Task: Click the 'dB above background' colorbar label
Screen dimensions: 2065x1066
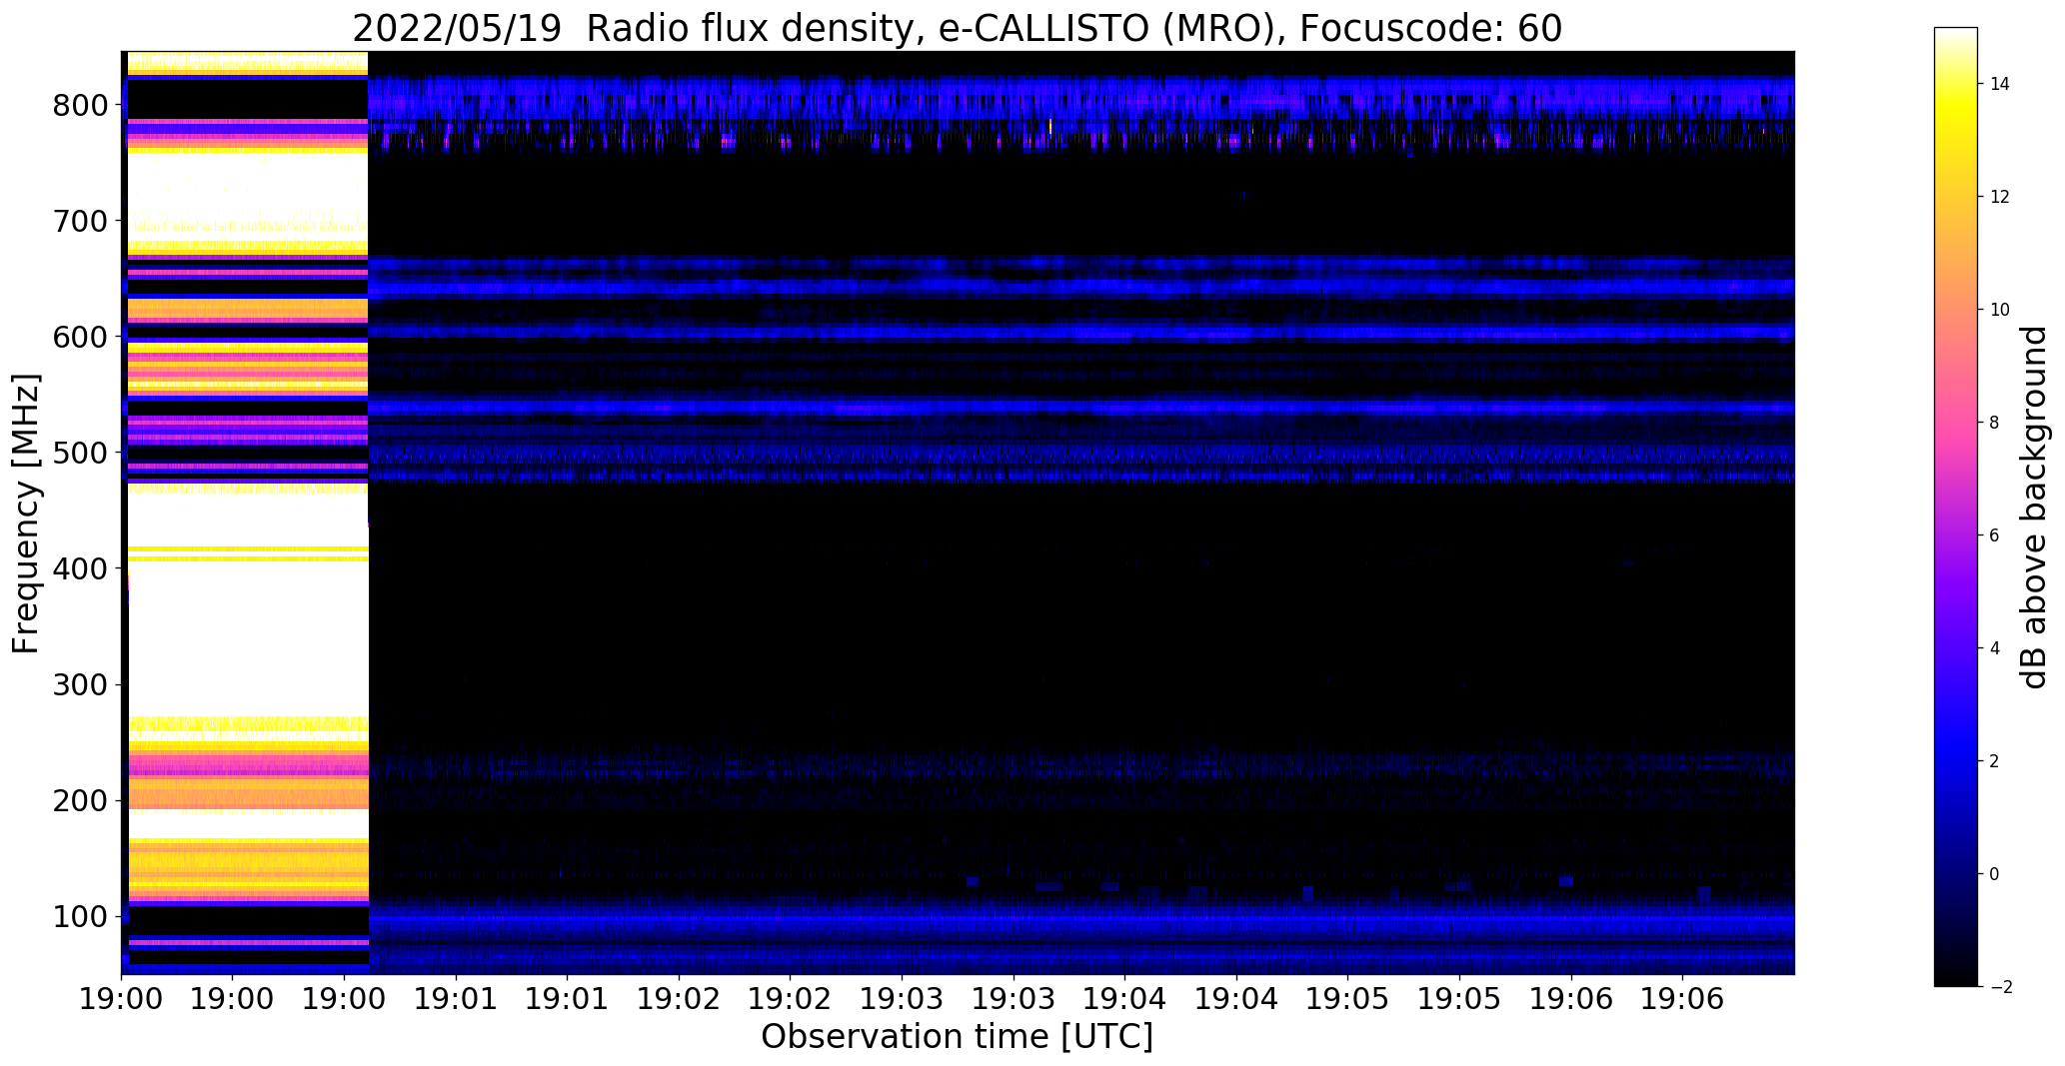Action: [2033, 507]
